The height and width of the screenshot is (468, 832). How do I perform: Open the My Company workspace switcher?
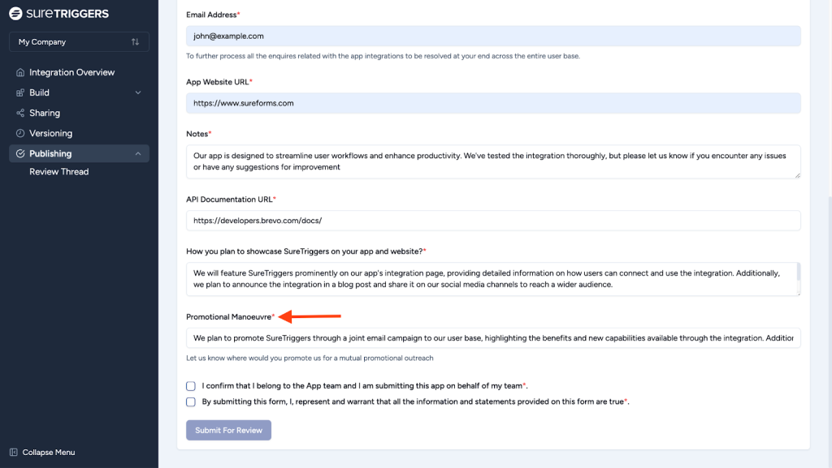point(79,41)
